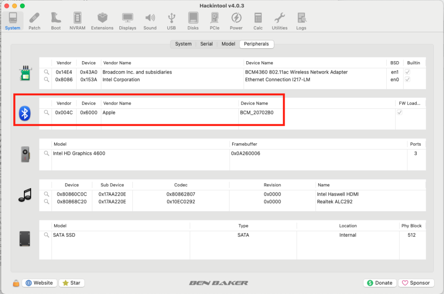
Task: Switch to the System tab
Action: (x=183, y=44)
